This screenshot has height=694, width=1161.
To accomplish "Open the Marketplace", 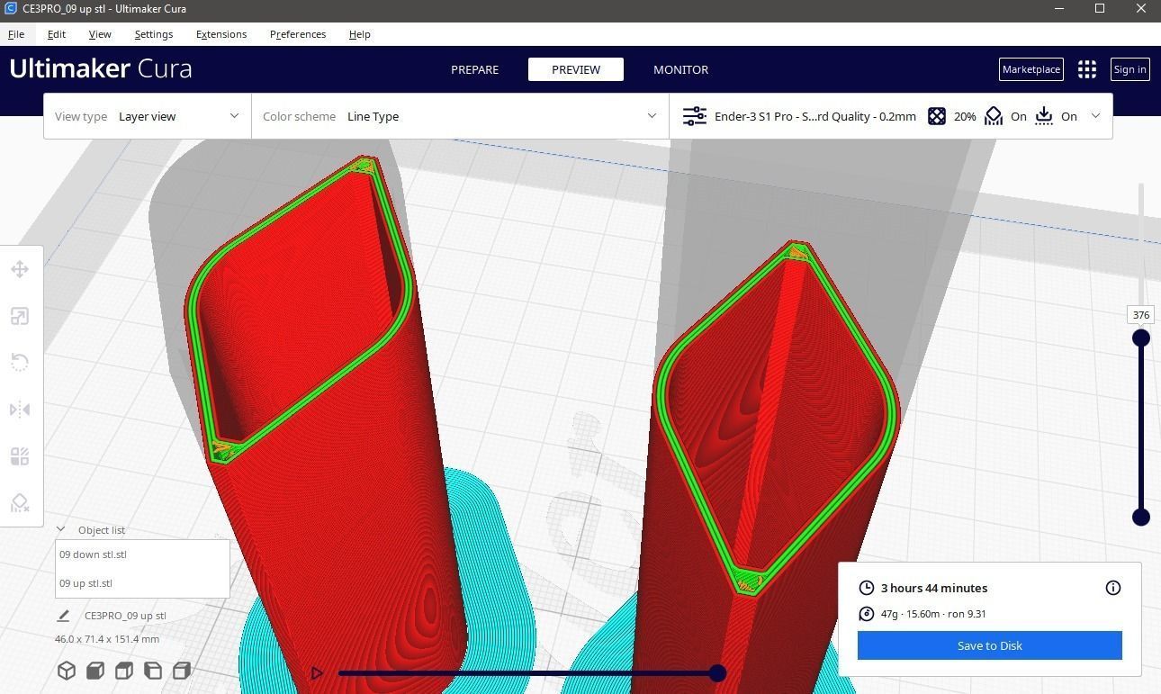I will click(x=1031, y=69).
